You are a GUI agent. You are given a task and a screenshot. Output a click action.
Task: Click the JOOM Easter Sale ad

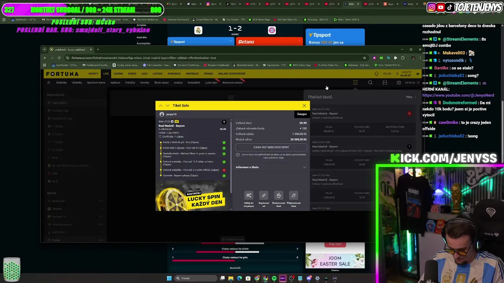point(335,260)
